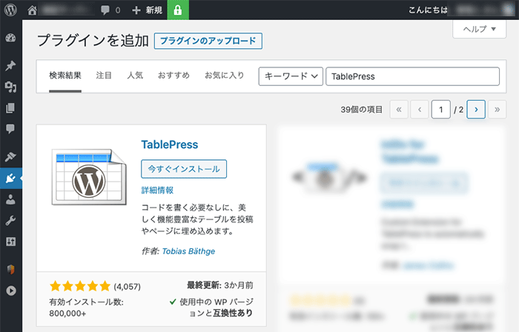
Task: Expand the ヘルプ help dropdown
Action: click(x=479, y=29)
